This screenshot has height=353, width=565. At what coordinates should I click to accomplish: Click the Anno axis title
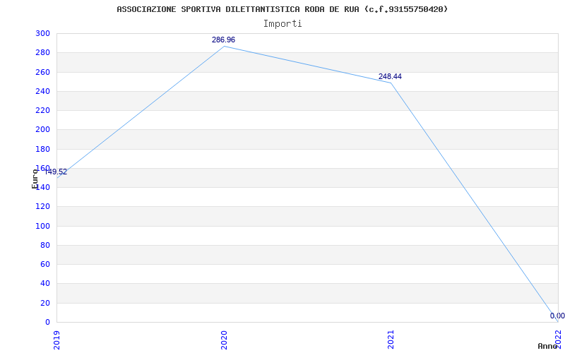[548, 346]
